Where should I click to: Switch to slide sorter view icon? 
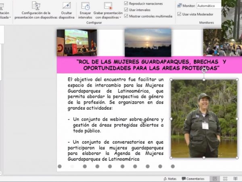tap(225, 179)
